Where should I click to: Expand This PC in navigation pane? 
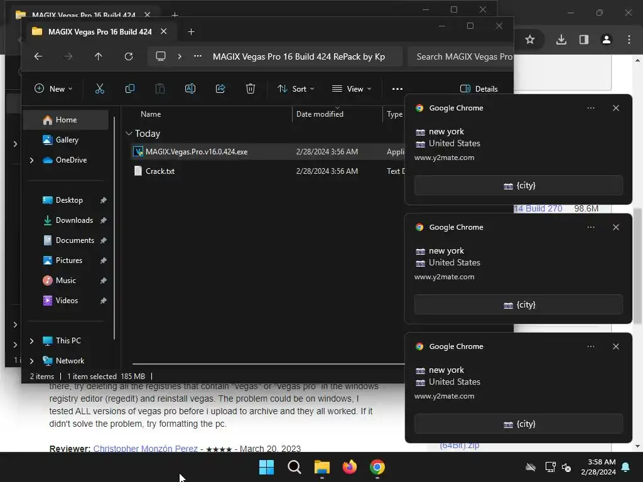click(31, 341)
